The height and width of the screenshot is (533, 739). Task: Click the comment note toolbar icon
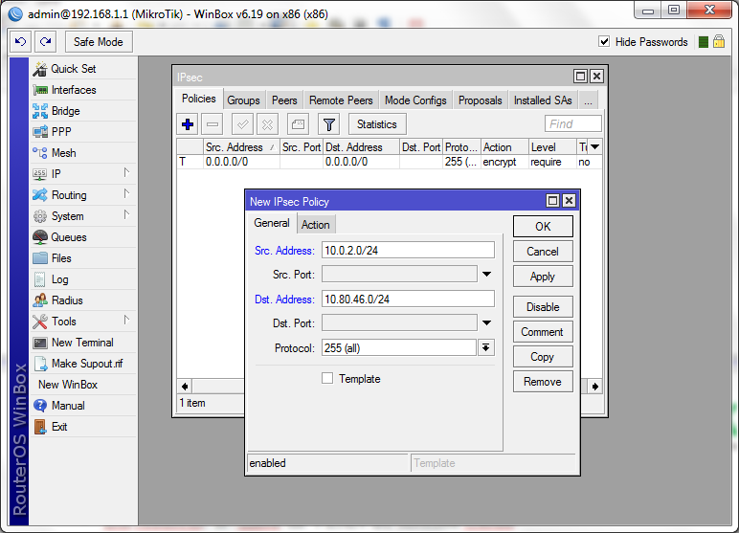pos(298,124)
